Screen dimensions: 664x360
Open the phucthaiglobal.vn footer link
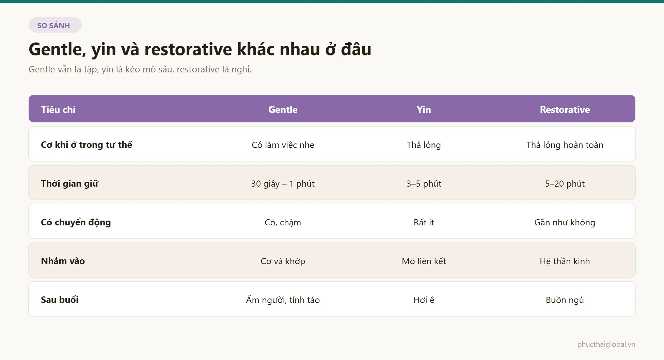(606, 344)
